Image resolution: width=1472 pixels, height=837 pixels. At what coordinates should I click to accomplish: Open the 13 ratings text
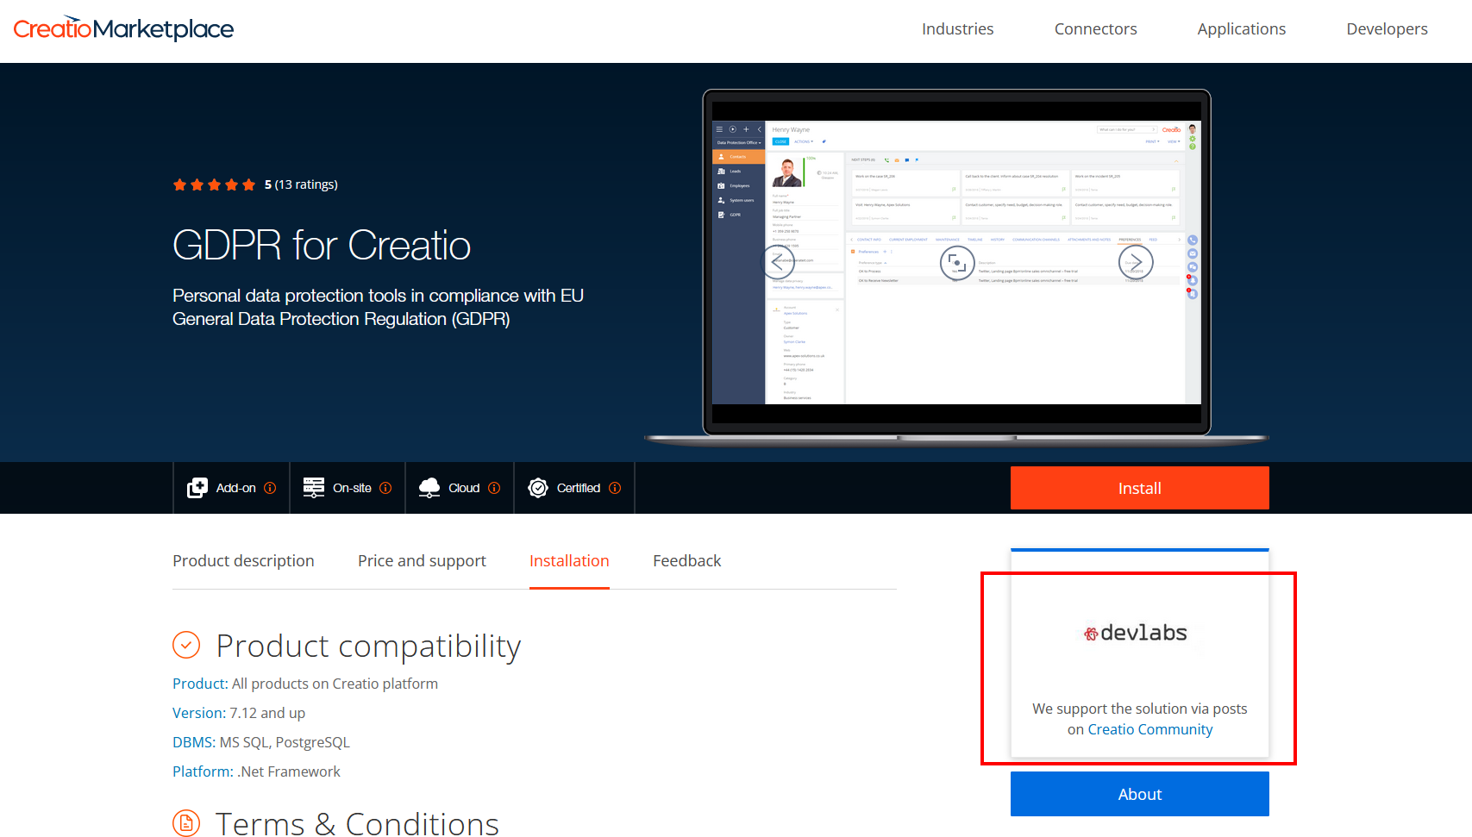point(306,184)
